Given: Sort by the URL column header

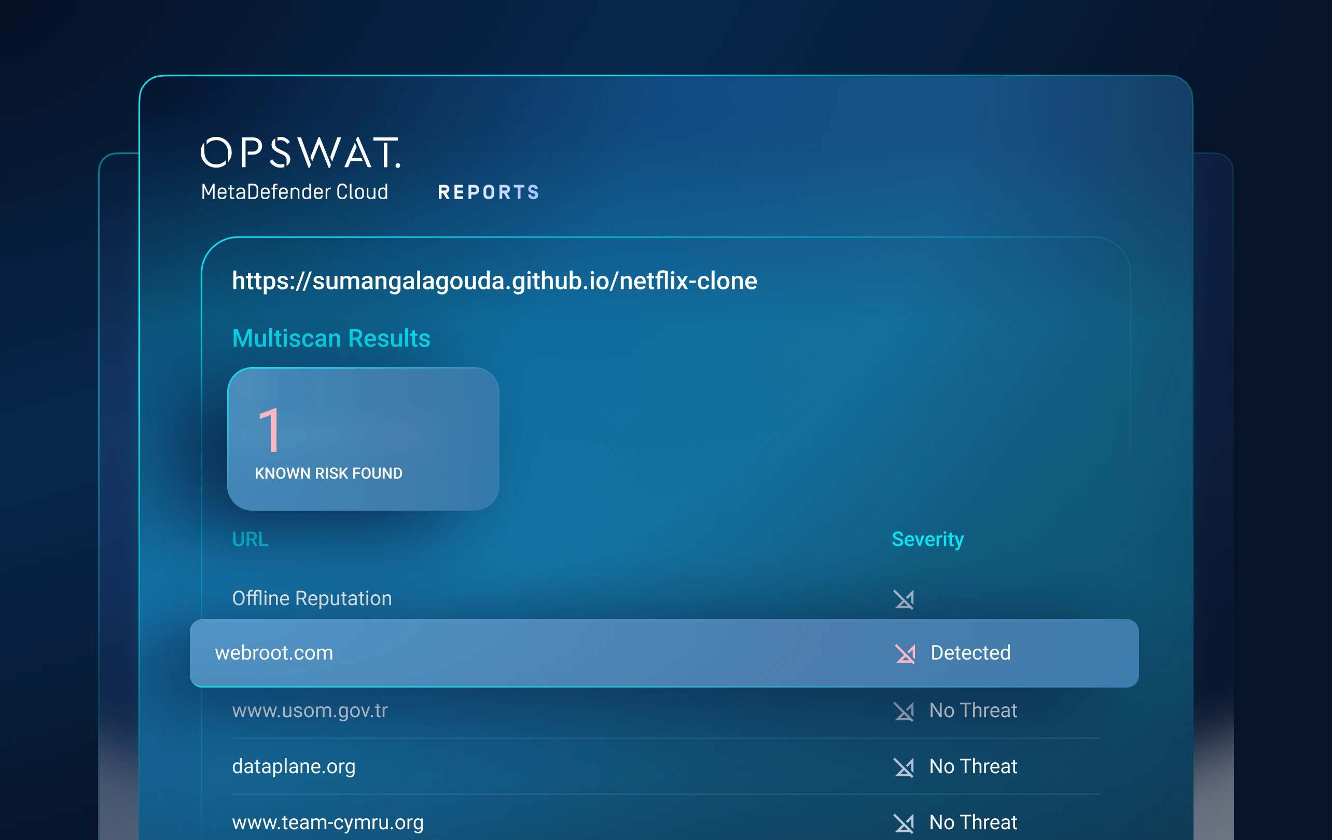Looking at the screenshot, I should pos(250,539).
